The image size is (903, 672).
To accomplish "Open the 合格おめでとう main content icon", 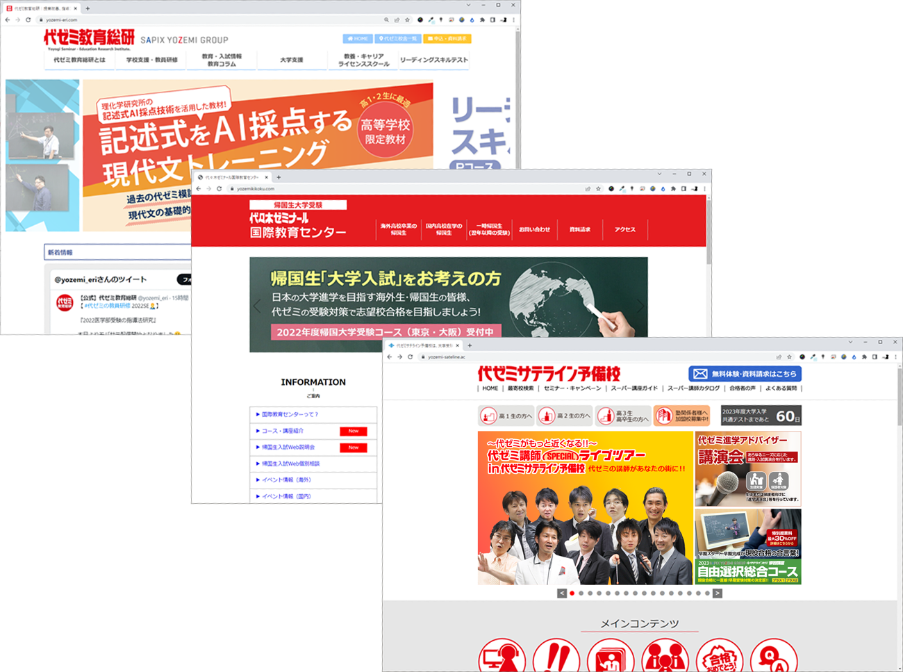I will pos(719,655).
